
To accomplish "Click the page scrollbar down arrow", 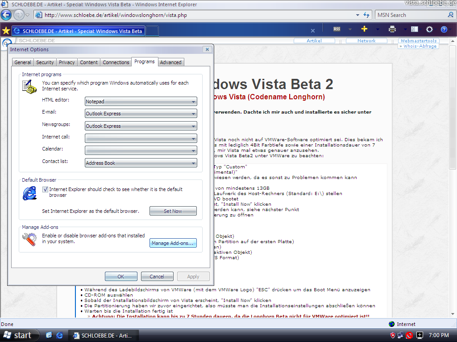I will (453, 314).
